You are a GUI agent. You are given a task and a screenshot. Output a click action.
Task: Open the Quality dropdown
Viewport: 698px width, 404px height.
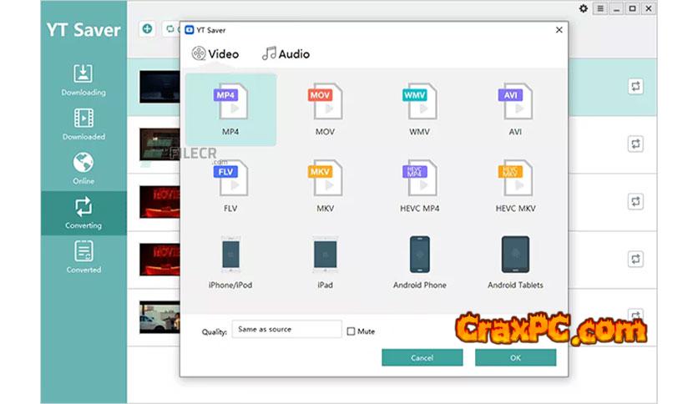tap(286, 330)
